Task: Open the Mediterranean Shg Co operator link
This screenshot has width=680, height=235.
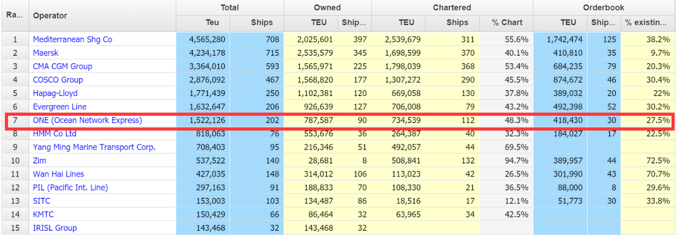Action: click(x=72, y=39)
